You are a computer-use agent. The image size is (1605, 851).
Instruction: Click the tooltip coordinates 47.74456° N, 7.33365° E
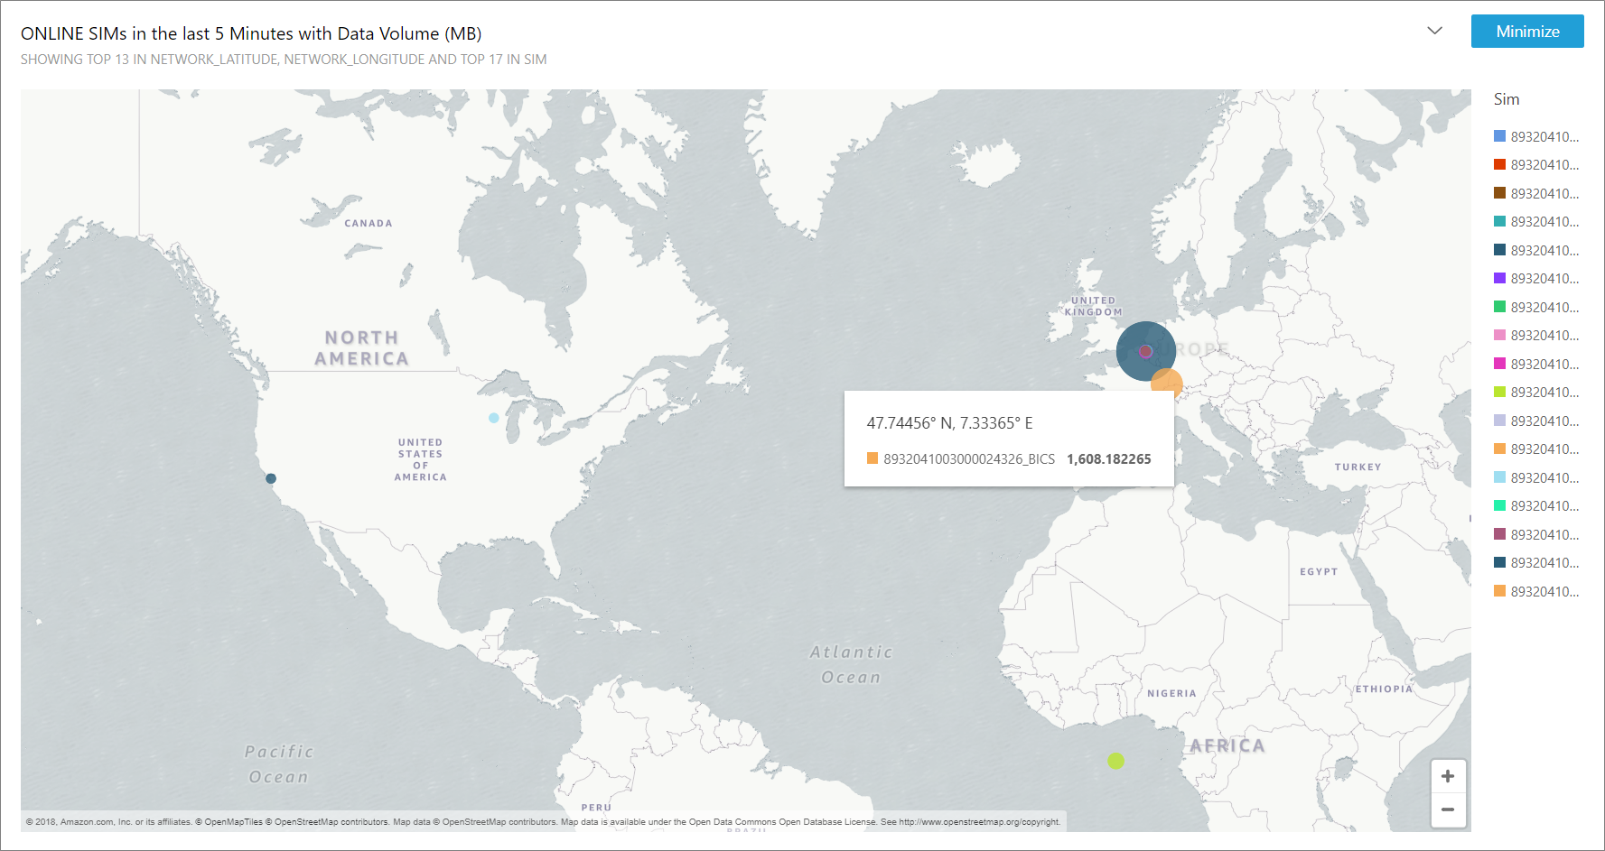click(949, 423)
